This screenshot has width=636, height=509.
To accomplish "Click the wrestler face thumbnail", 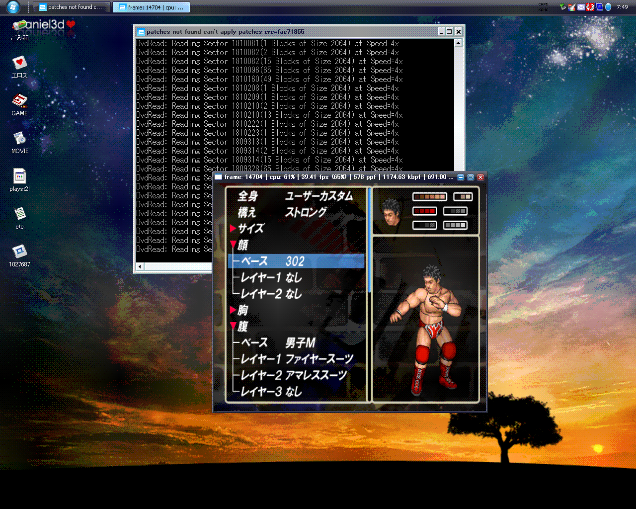I will (392, 211).
